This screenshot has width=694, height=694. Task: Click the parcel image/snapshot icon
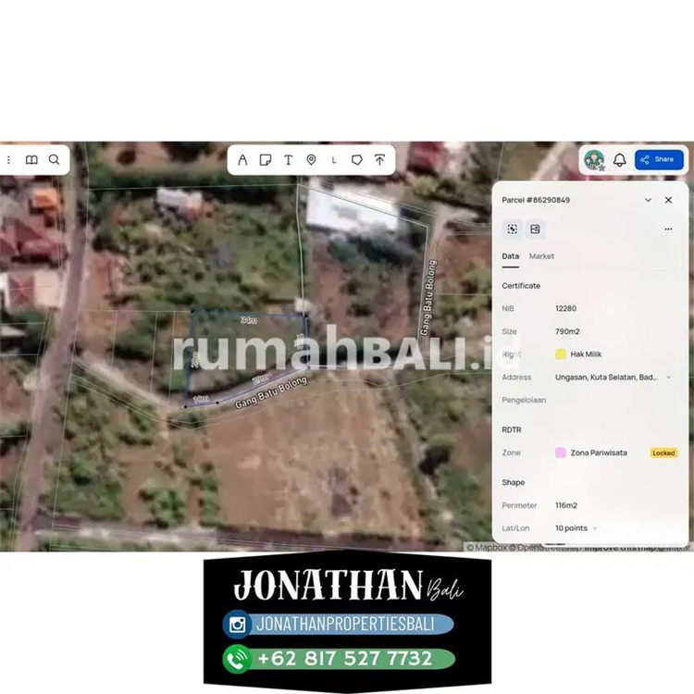535,229
